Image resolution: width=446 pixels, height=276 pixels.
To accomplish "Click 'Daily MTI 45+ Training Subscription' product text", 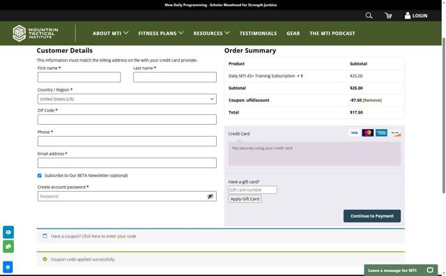I will (262, 76).
